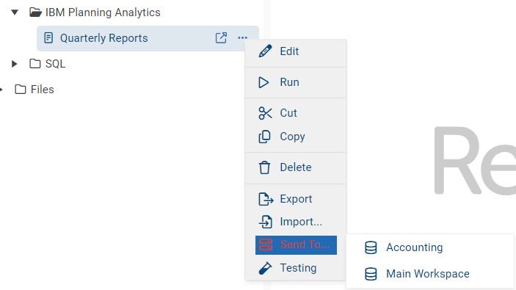
Task: Choose Import... from the context menu
Action: click(x=296, y=222)
